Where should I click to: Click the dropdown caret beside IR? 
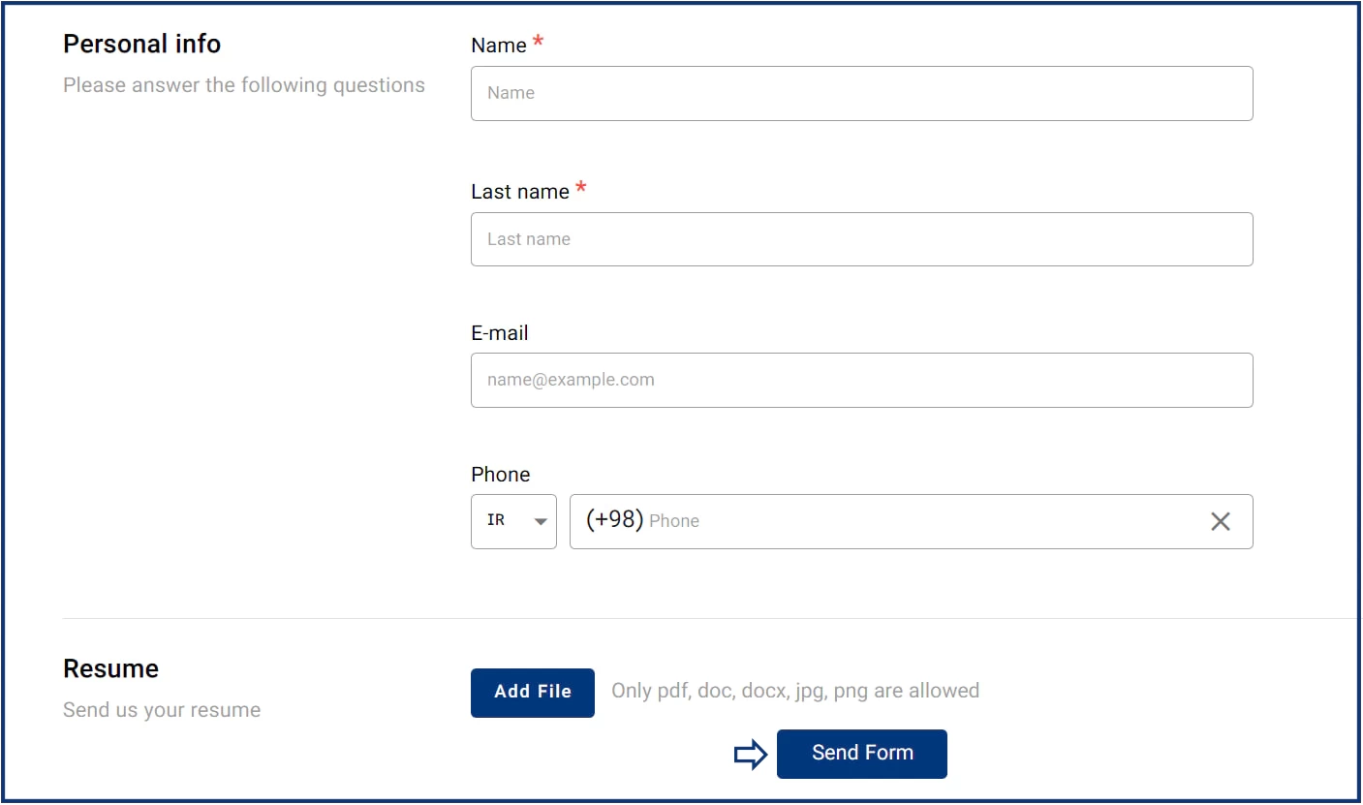[541, 521]
